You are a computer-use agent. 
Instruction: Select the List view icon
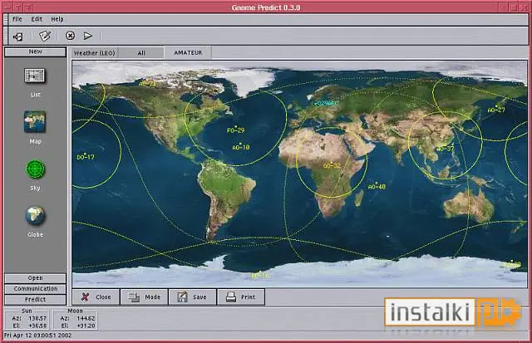coord(35,76)
